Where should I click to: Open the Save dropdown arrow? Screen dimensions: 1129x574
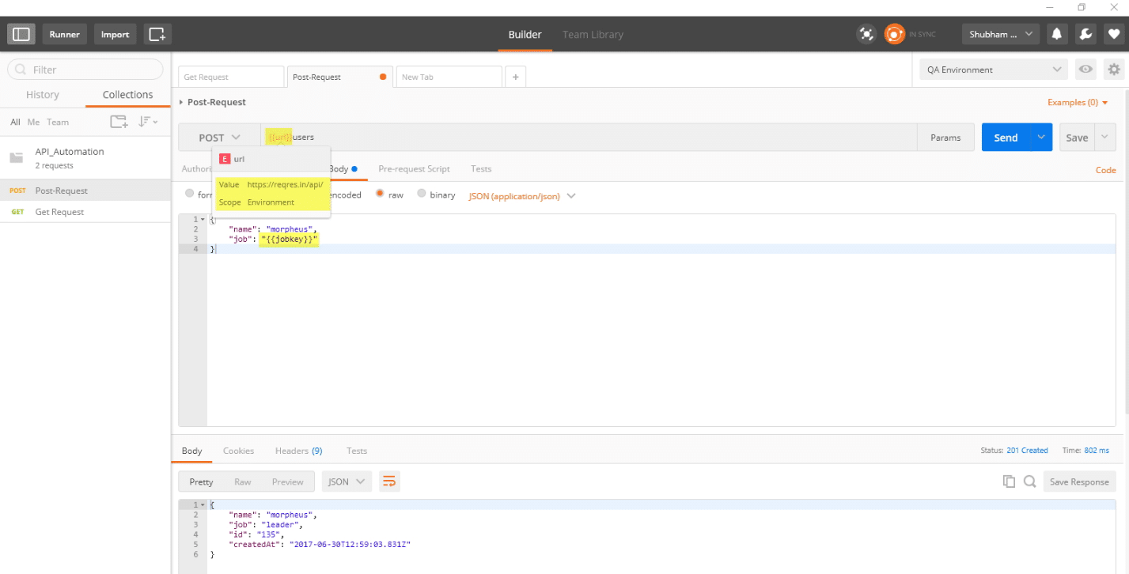pyautogui.click(x=1104, y=138)
